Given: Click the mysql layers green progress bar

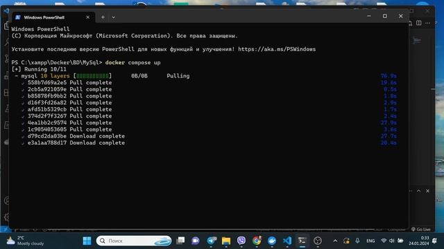Looking at the screenshot, I should point(92,76).
